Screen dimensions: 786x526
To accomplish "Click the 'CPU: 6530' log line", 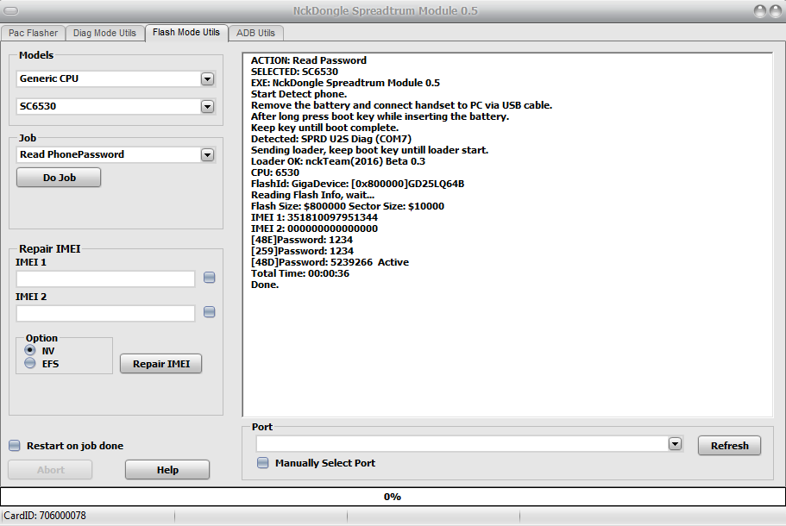I will 275,172.
